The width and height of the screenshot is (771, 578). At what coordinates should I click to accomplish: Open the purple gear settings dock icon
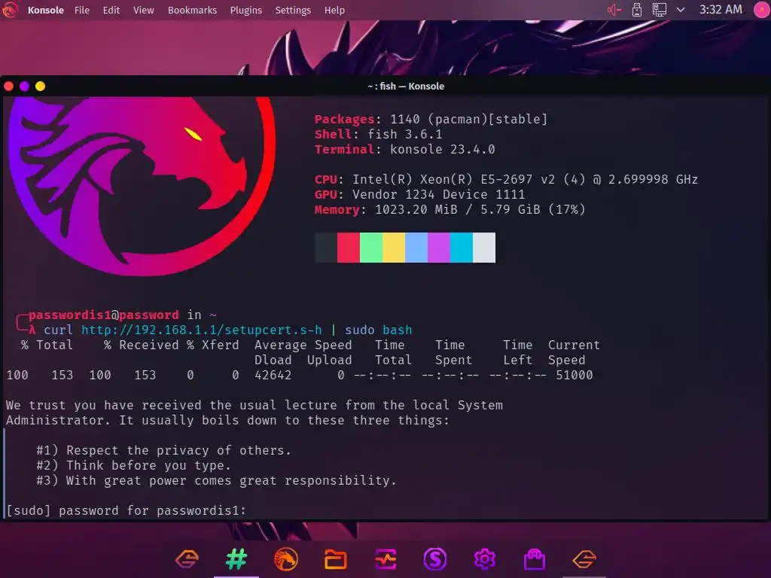pyautogui.click(x=485, y=559)
